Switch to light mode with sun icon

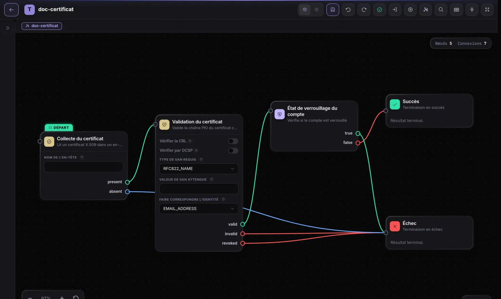coord(317,10)
